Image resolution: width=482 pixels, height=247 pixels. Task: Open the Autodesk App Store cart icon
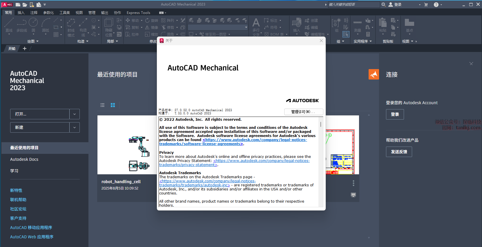point(426,5)
